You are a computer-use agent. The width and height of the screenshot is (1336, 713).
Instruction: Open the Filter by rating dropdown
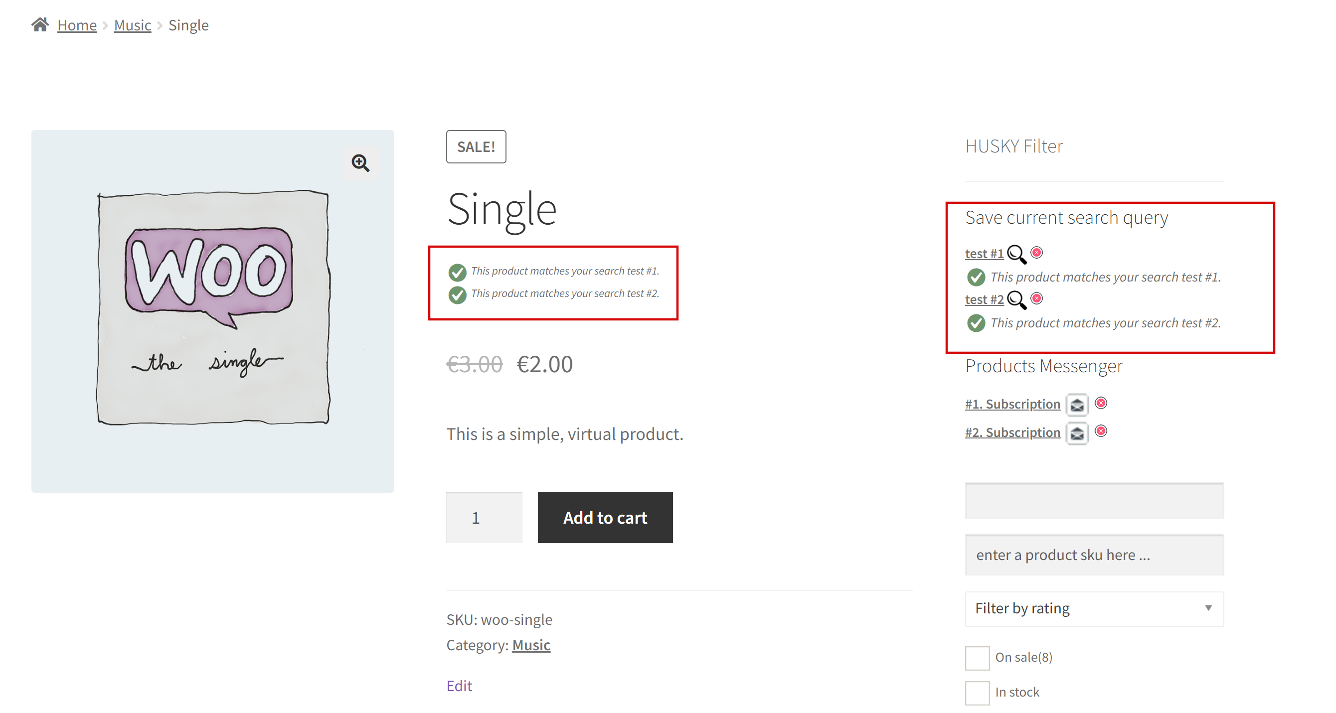(x=1093, y=608)
